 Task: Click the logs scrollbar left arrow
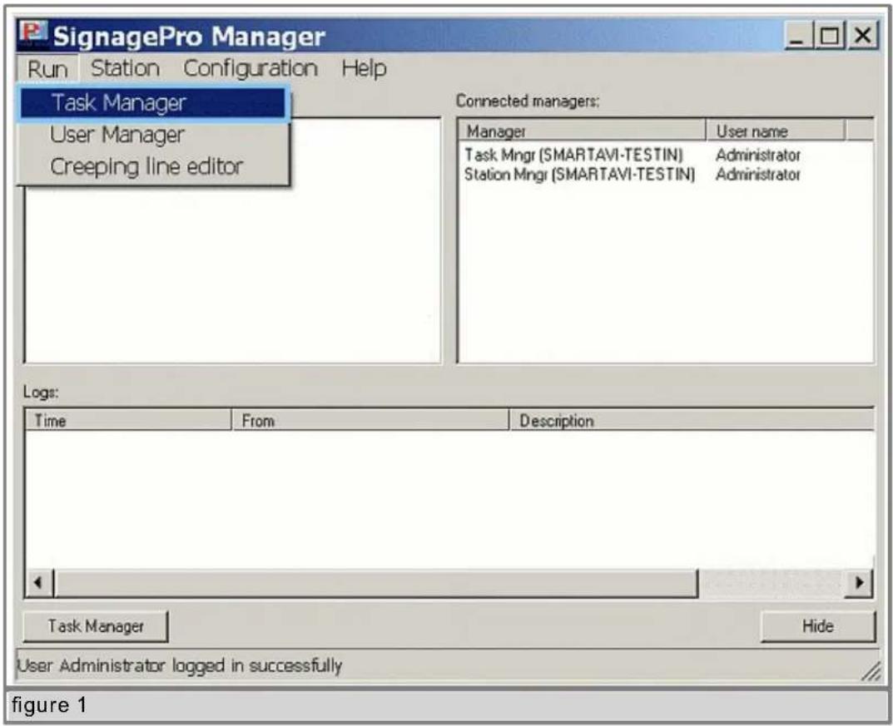click(39, 583)
